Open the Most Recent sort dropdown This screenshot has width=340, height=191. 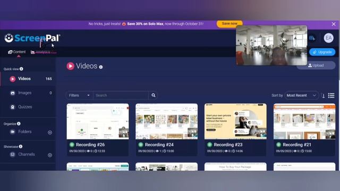[301, 95]
